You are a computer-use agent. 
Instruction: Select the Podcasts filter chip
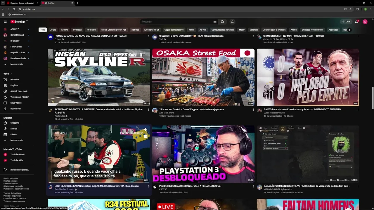77,30
